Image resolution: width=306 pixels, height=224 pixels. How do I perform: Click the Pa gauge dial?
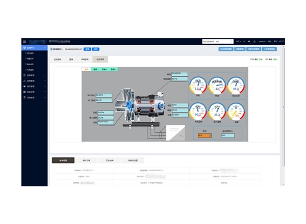click(198, 86)
